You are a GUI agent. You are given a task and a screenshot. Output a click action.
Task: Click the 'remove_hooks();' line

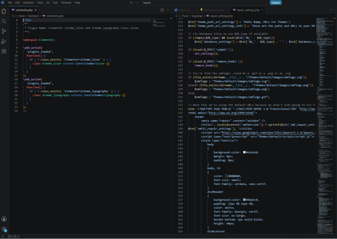pyautogui.click(x=206, y=65)
